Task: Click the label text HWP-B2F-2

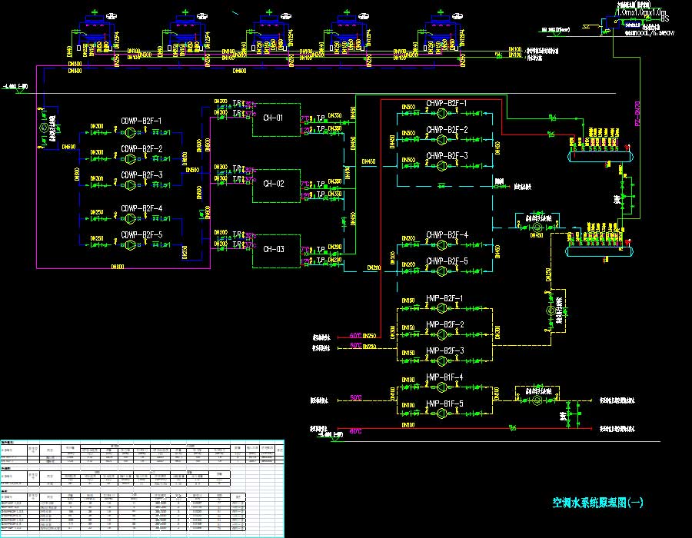Action: click(444, 324)
